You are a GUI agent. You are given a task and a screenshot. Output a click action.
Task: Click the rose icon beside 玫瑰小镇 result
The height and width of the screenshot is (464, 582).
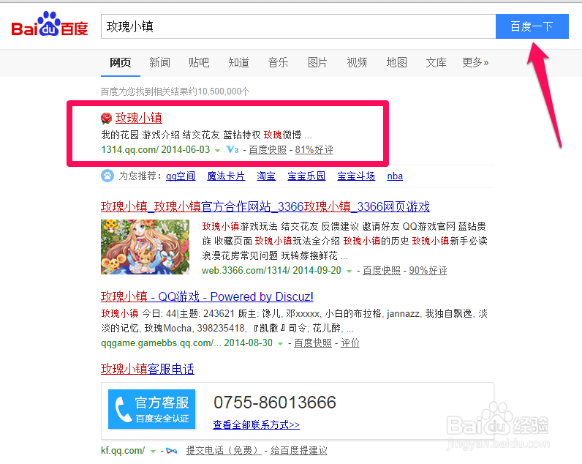(x=106, y=118)
